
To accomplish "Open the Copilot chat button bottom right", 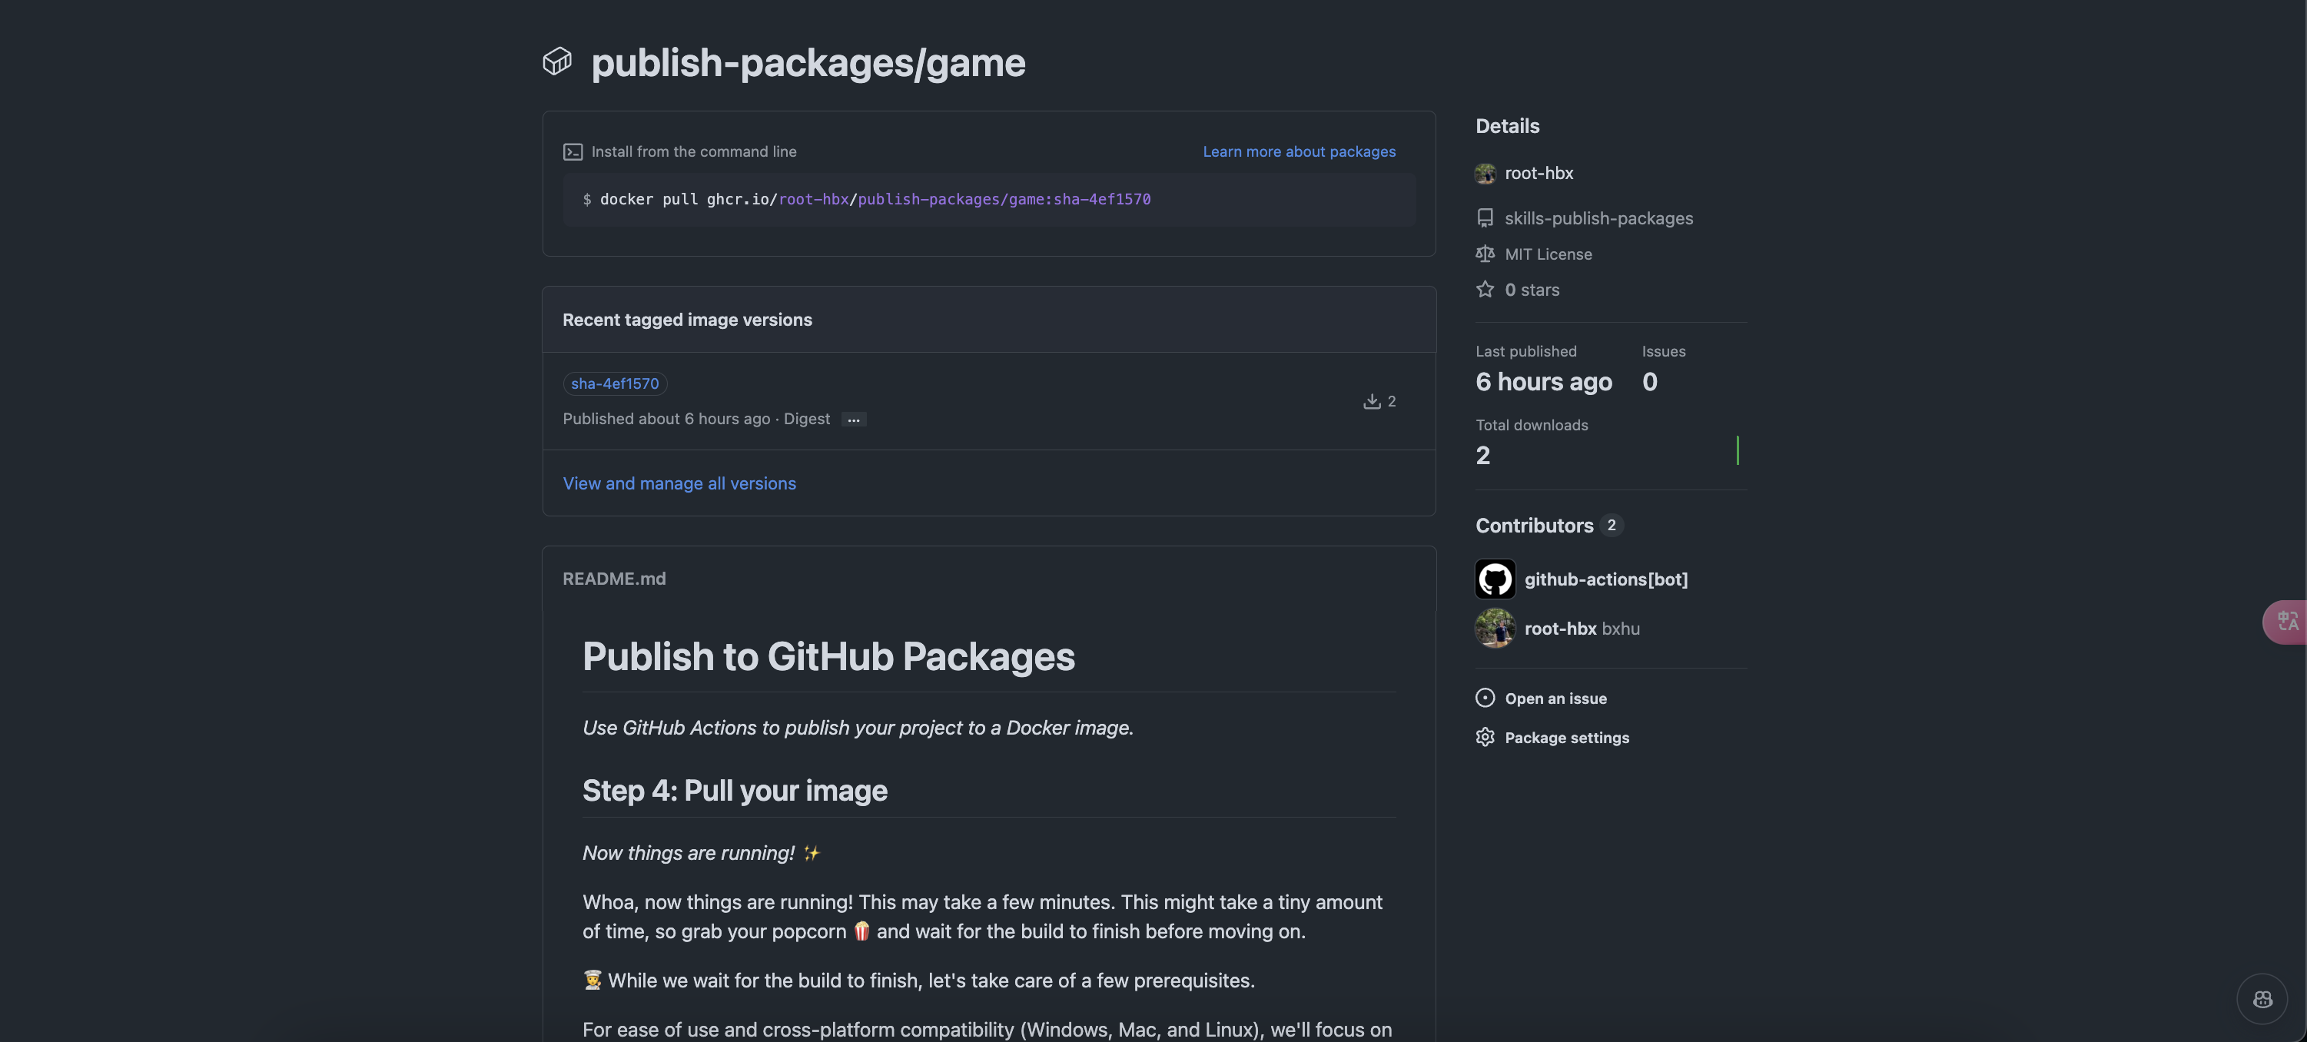I will tap(2262, 998).
